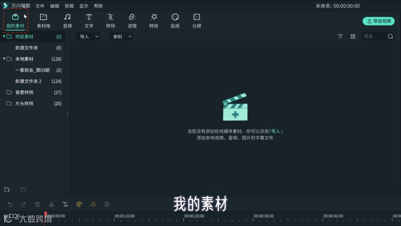This screenshot has width=401, height=226.
Task: Toggle the left panel collapse arrow
Action: tap(67, 113)
